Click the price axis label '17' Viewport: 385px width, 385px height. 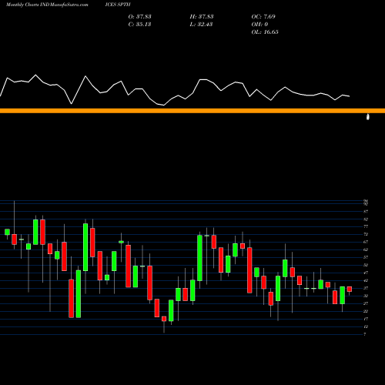[x=366, y=319]
